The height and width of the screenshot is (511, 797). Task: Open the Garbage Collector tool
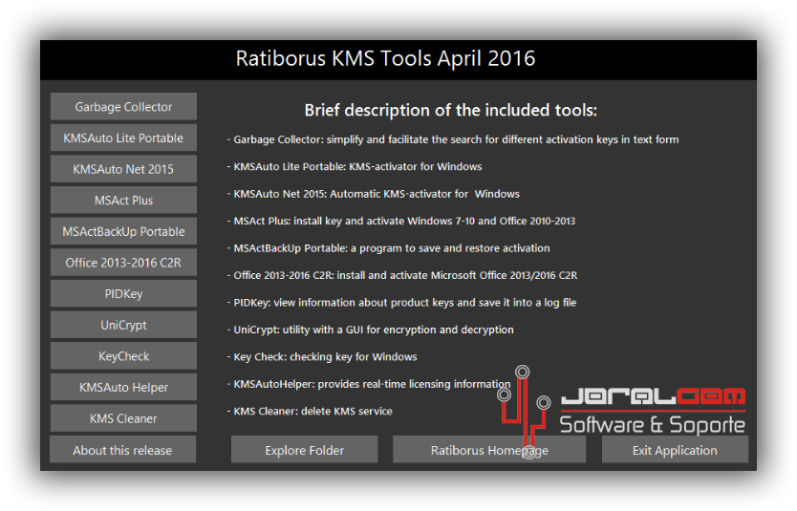coord(123,107)
